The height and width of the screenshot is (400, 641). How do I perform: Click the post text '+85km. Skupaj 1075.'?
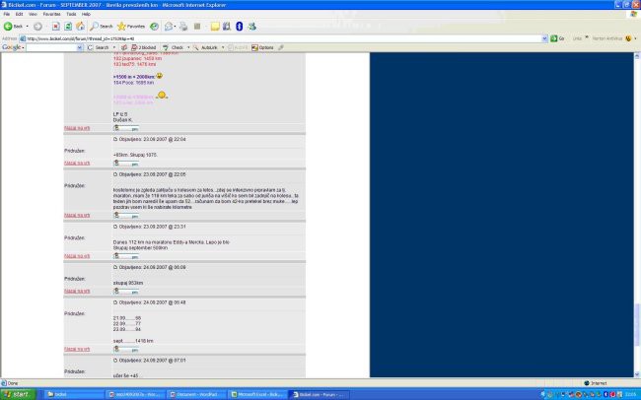[135, 155]
